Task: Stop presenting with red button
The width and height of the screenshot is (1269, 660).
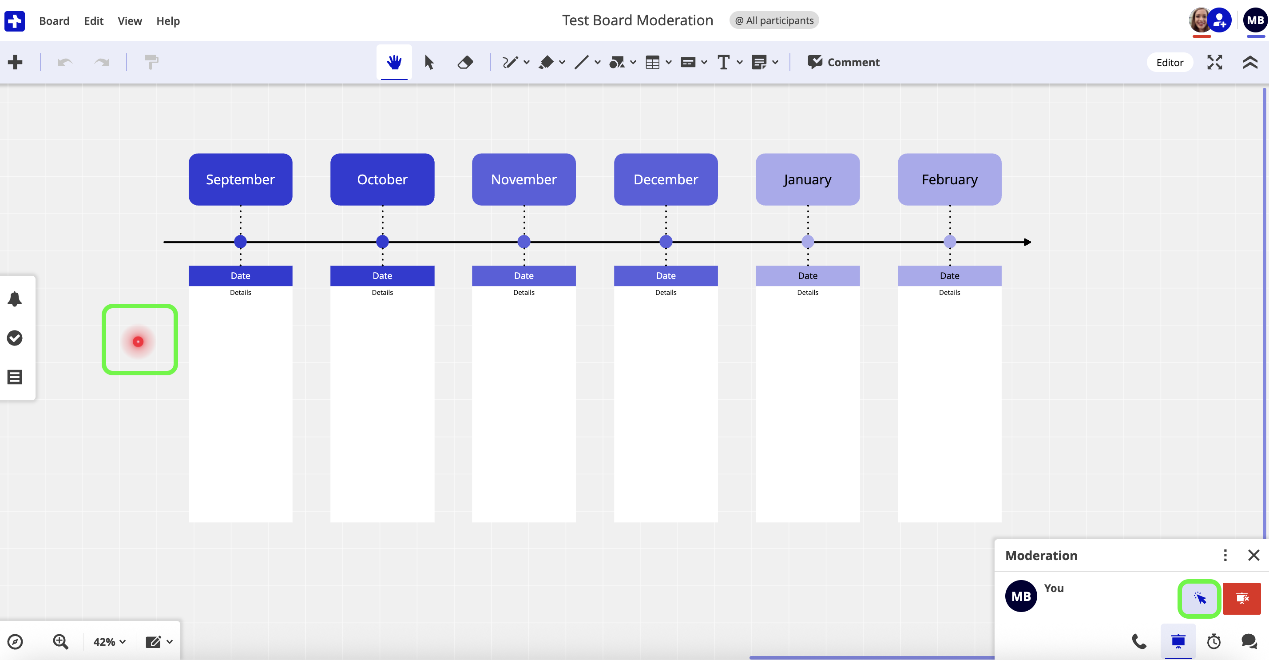Action: coord(1241,598)
